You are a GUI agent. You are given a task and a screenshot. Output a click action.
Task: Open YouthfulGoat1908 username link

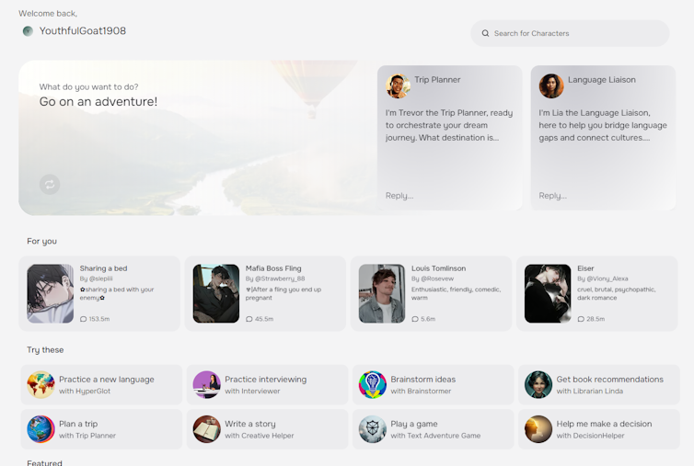(x=83, y=31)
